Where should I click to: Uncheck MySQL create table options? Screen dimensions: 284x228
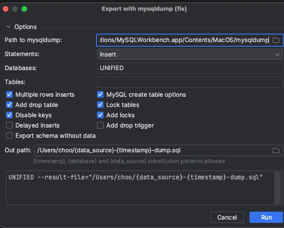[100, 94]
